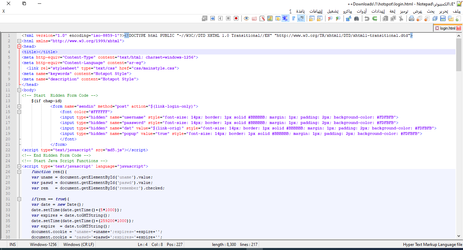Click the Save All icon
463x250 pixels.
435,18
